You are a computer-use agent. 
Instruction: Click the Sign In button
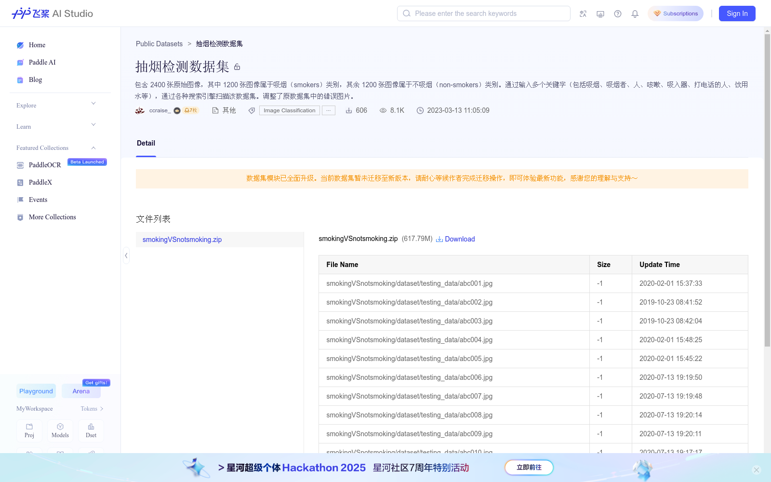[x=737, y=13]
